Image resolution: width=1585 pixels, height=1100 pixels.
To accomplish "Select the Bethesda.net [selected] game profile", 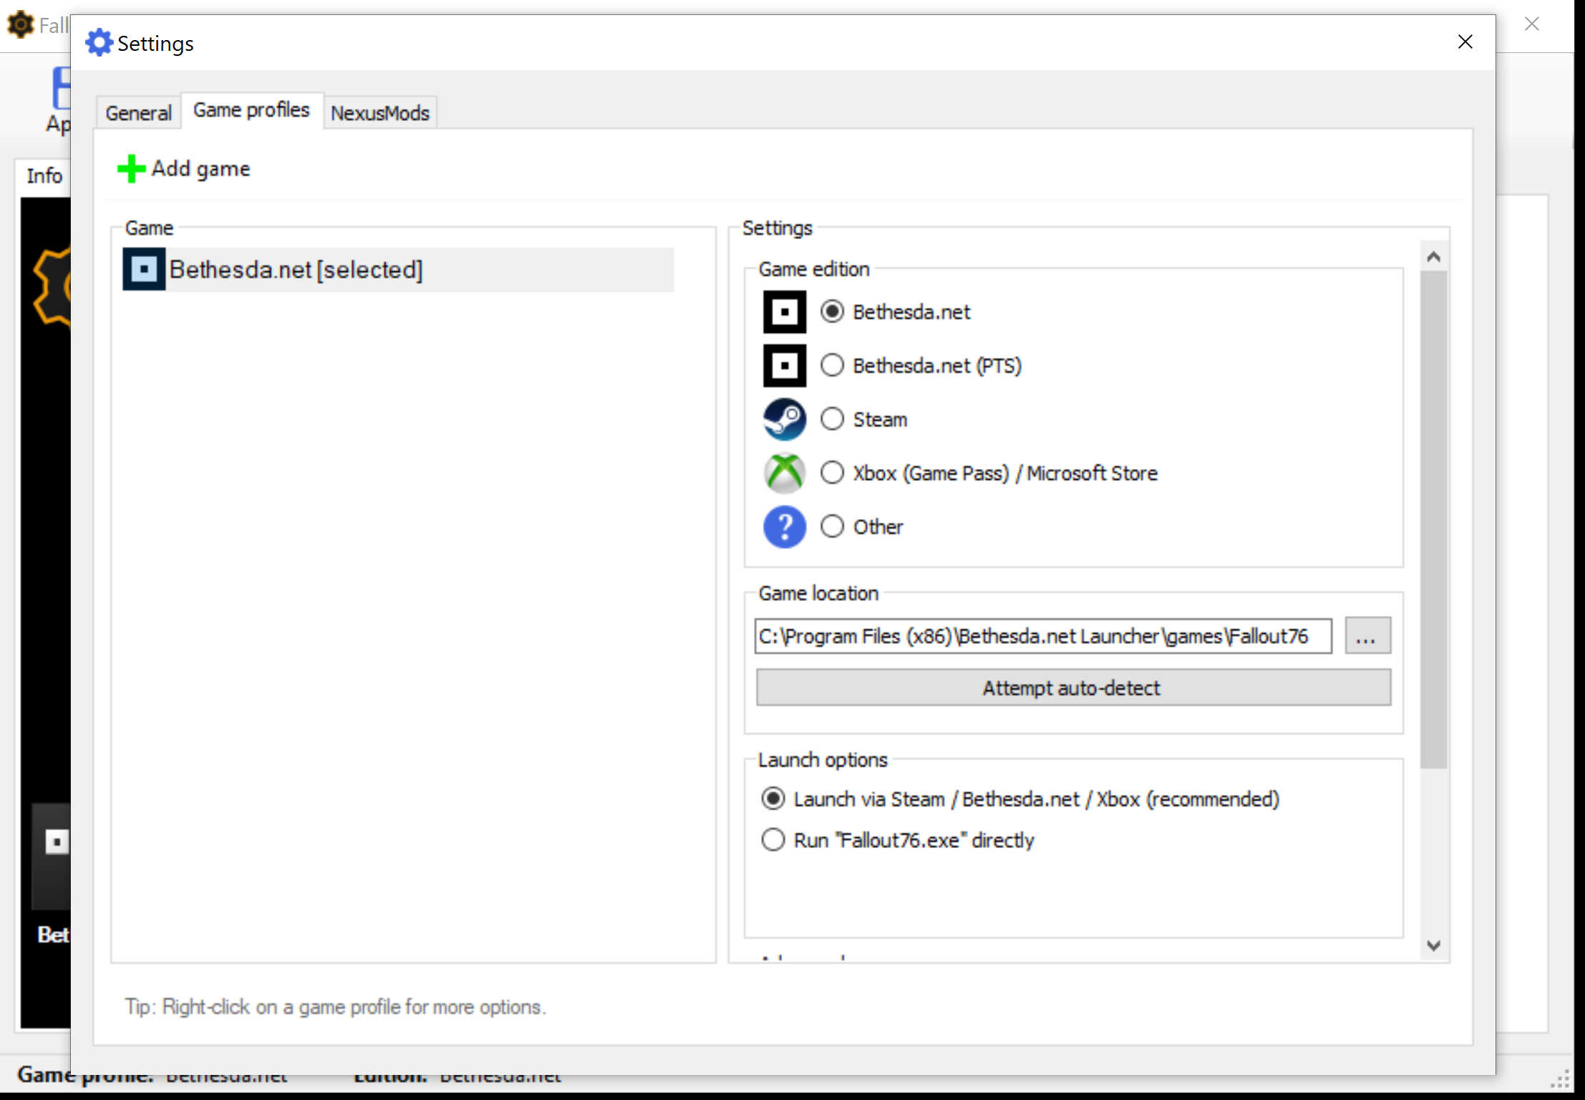I will tap(398, 269).
